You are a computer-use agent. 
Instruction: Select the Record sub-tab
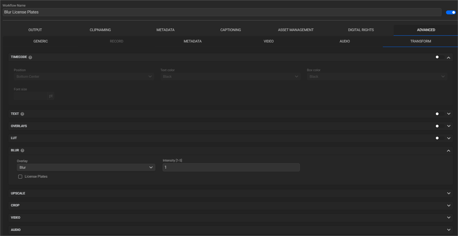tap(117, 41)
